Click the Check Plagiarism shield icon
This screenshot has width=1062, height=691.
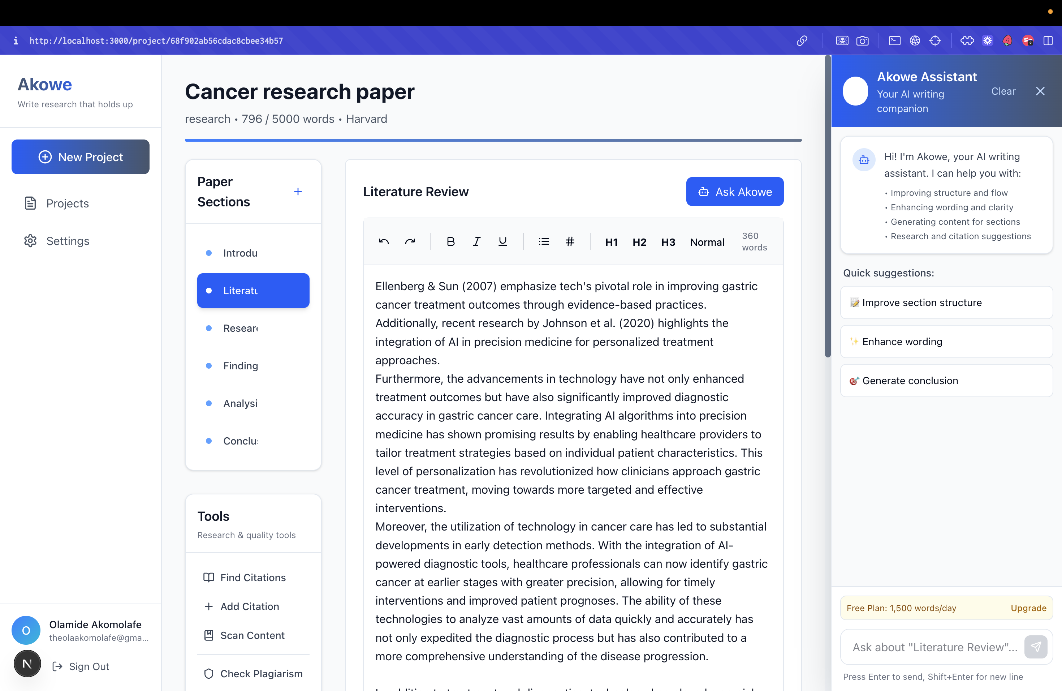point(208,674)
